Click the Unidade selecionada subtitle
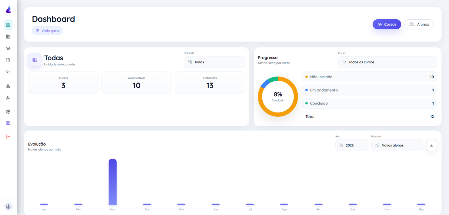 click(59, 64)
